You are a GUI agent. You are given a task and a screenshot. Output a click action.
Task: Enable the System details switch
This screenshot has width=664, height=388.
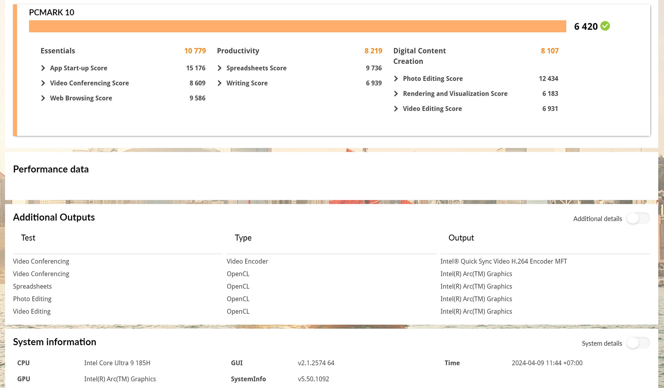(638, 343)
